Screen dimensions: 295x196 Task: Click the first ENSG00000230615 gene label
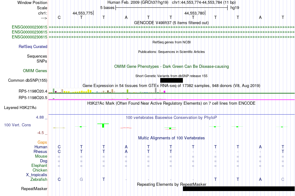[x=30, y=27]
